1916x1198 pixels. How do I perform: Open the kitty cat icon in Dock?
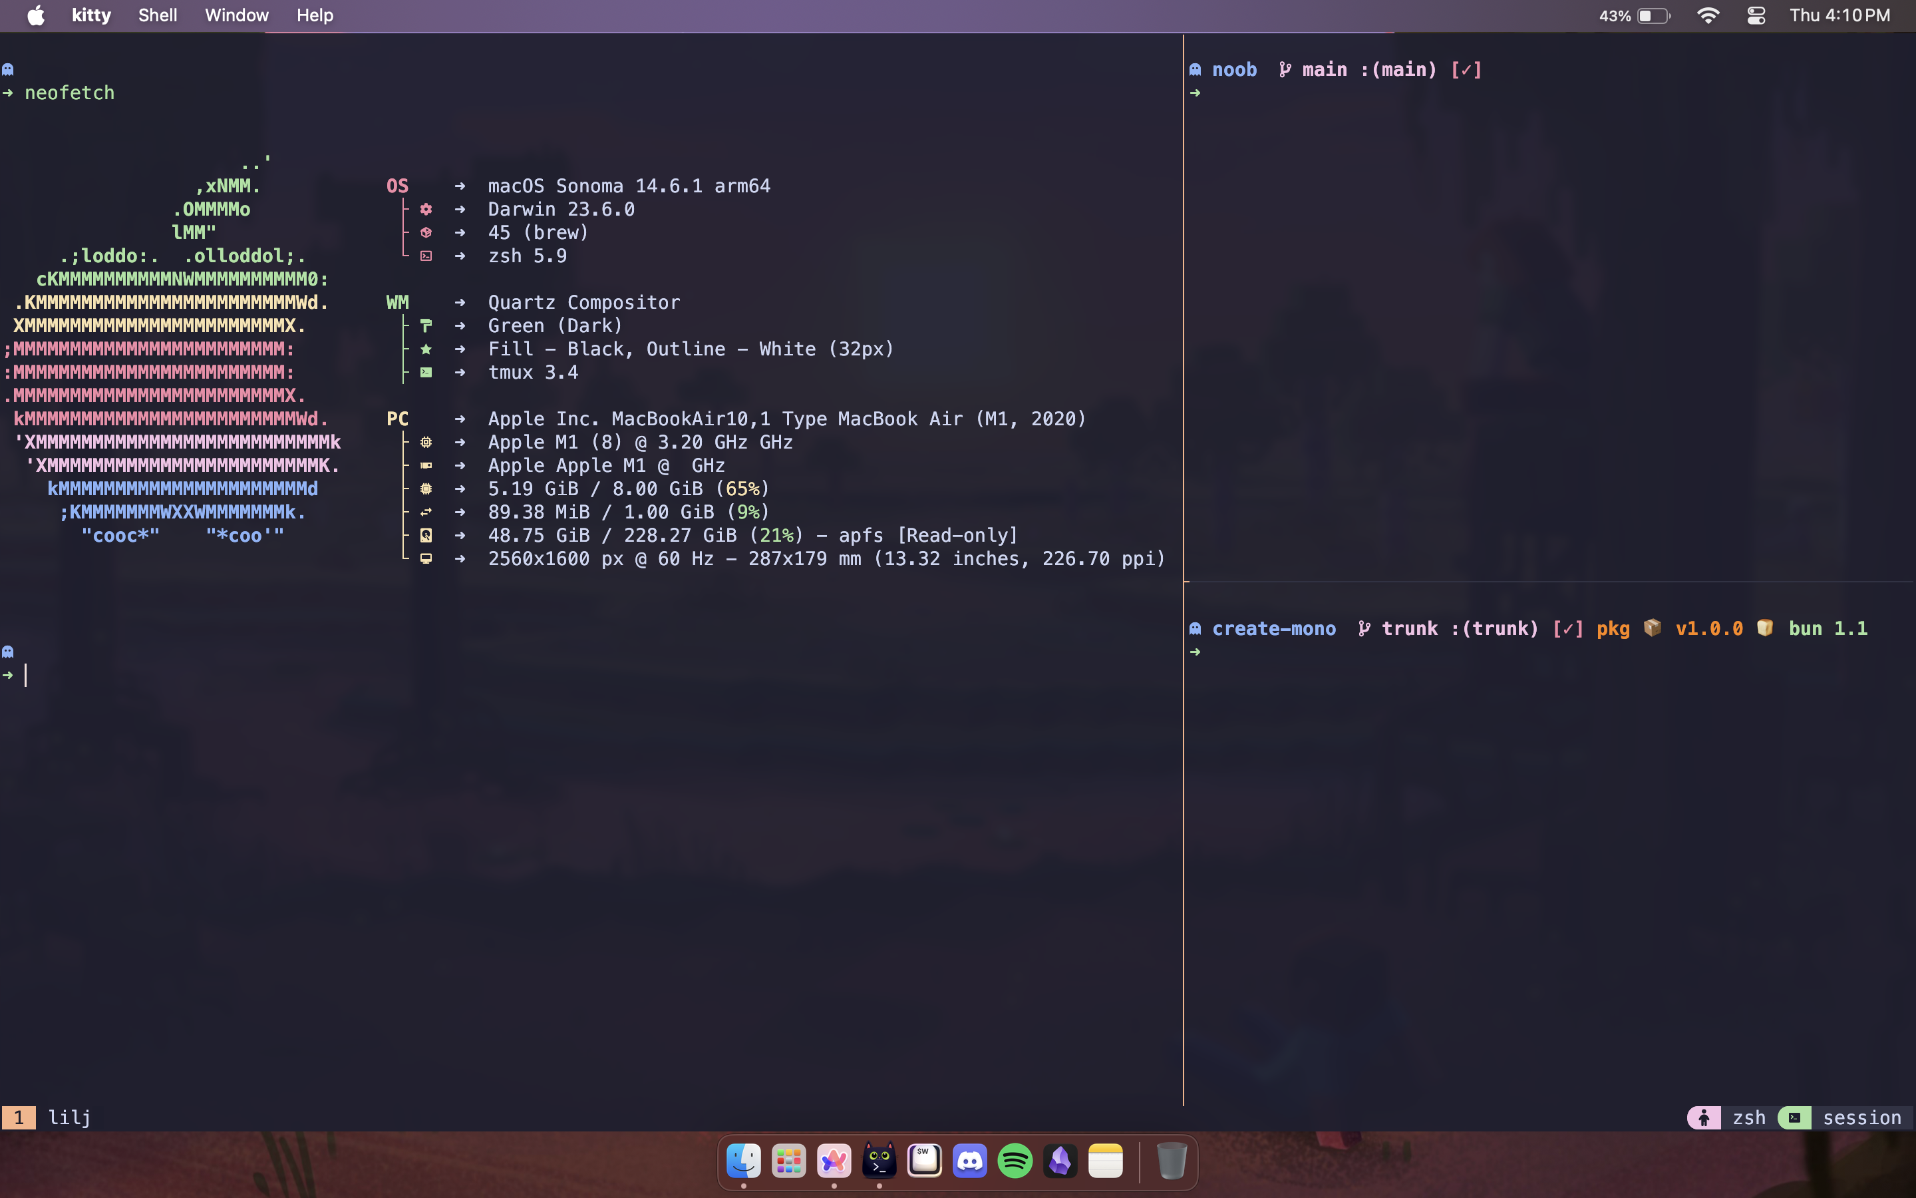(x=879, y=1161)
